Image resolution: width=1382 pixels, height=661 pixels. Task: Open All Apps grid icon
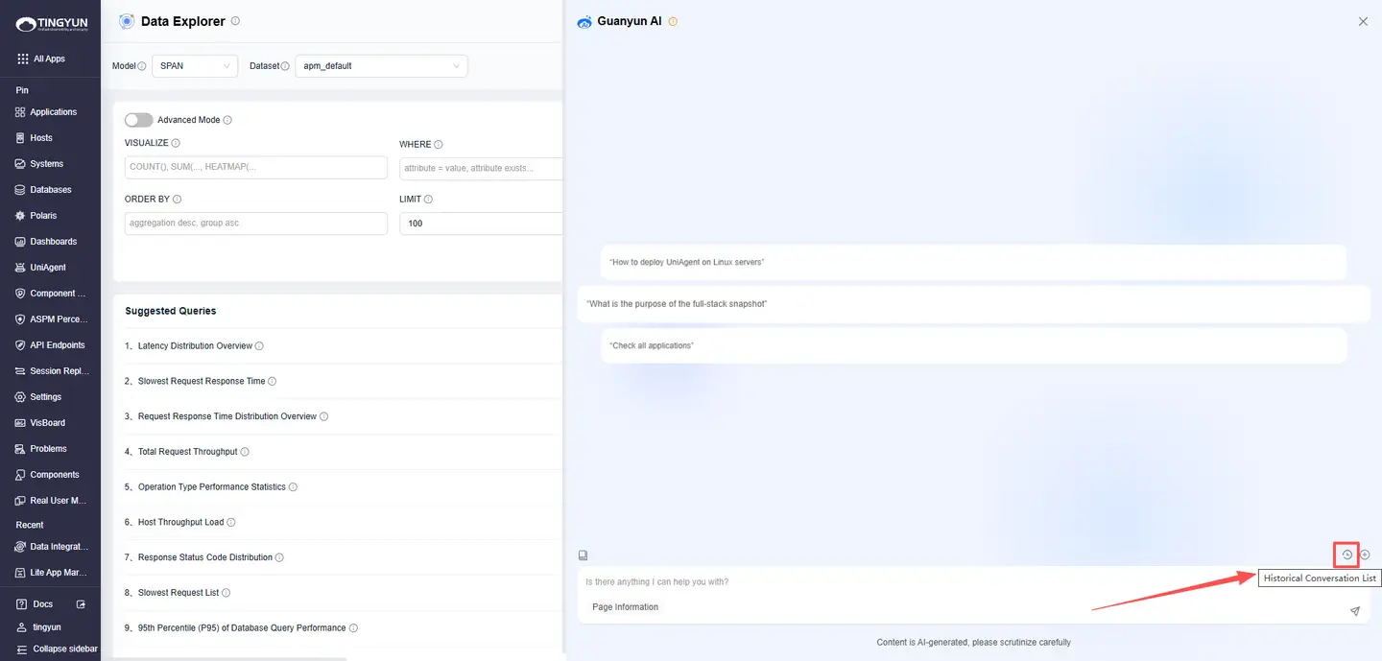pos(23,59)
